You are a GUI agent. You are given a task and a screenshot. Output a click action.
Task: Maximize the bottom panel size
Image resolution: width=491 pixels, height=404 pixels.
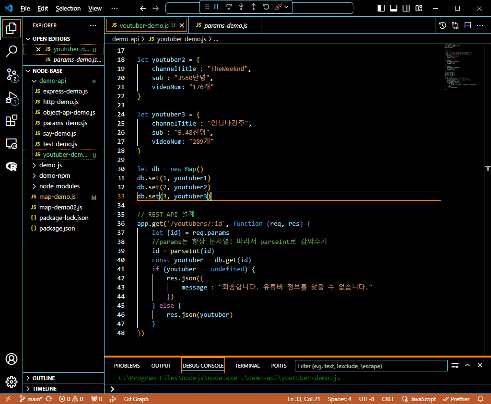(x=468, y=366)
